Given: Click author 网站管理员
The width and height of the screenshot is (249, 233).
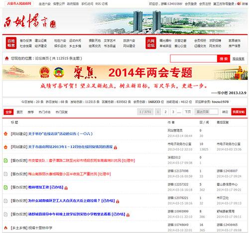Looking at the screenshot, I should 175,131.
